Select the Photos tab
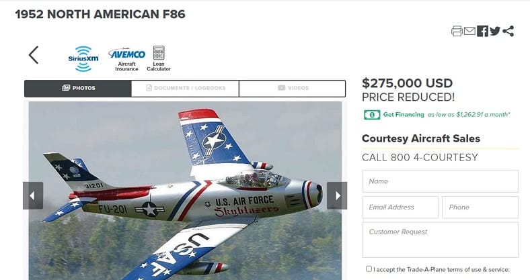This screenshot has height=280, width=530. pos(78,89)
